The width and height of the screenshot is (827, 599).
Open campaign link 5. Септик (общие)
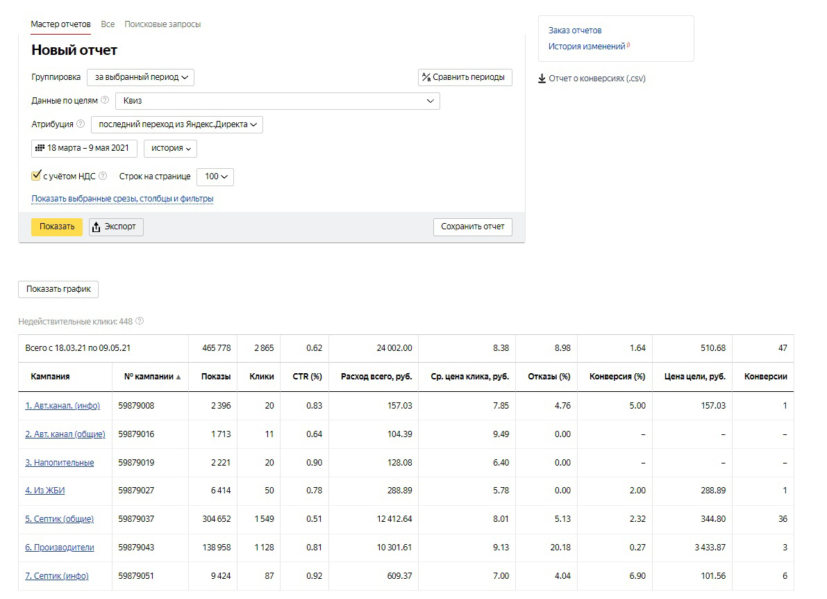pos(60,519)
